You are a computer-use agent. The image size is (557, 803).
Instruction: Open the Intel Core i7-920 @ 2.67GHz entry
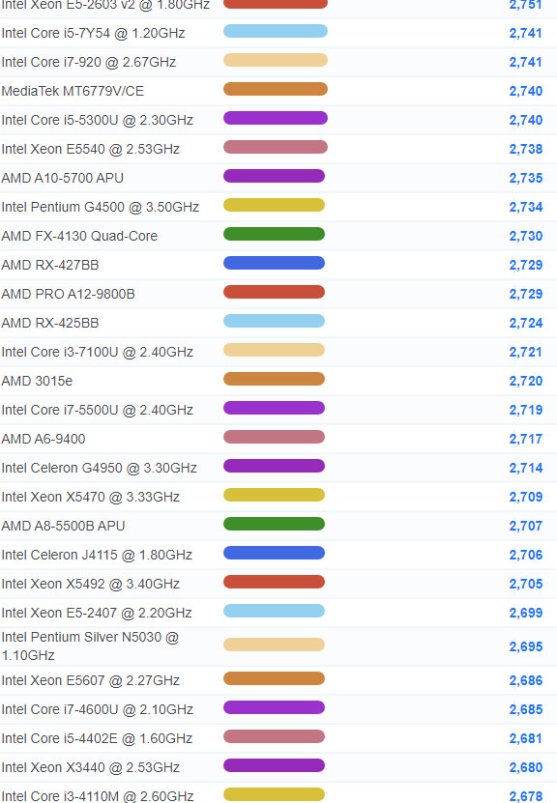pyautogui.click(x=89, y=62)
